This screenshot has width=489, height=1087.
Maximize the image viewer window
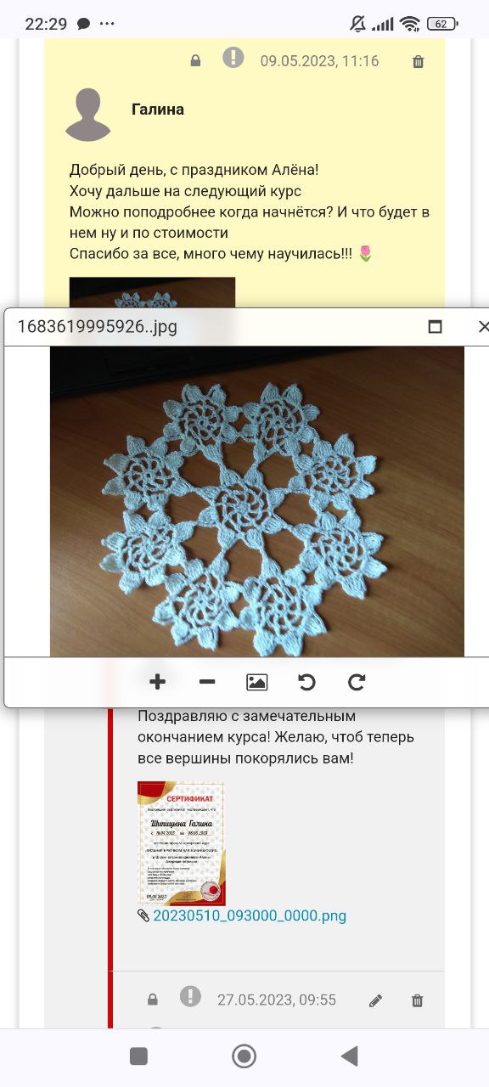click(x=436, y=327)
